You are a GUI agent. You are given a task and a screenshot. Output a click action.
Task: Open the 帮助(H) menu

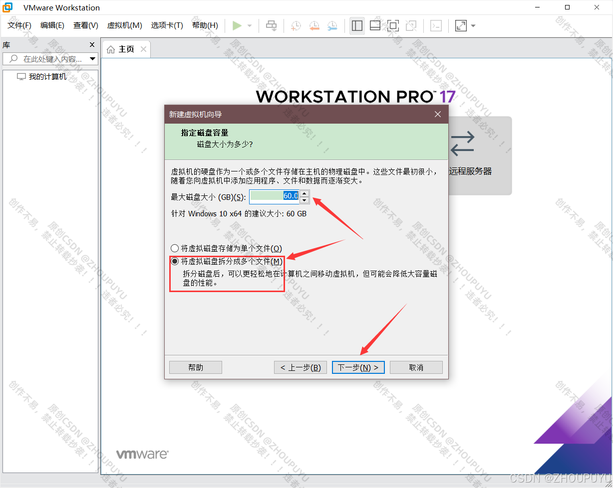tap(205, 25)
